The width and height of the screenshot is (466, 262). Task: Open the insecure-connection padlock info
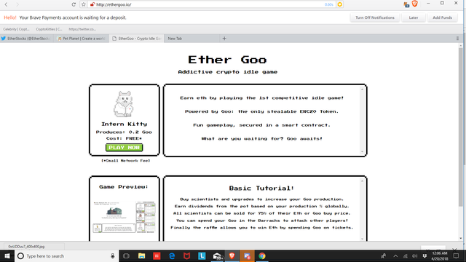[x=92, y=4]
